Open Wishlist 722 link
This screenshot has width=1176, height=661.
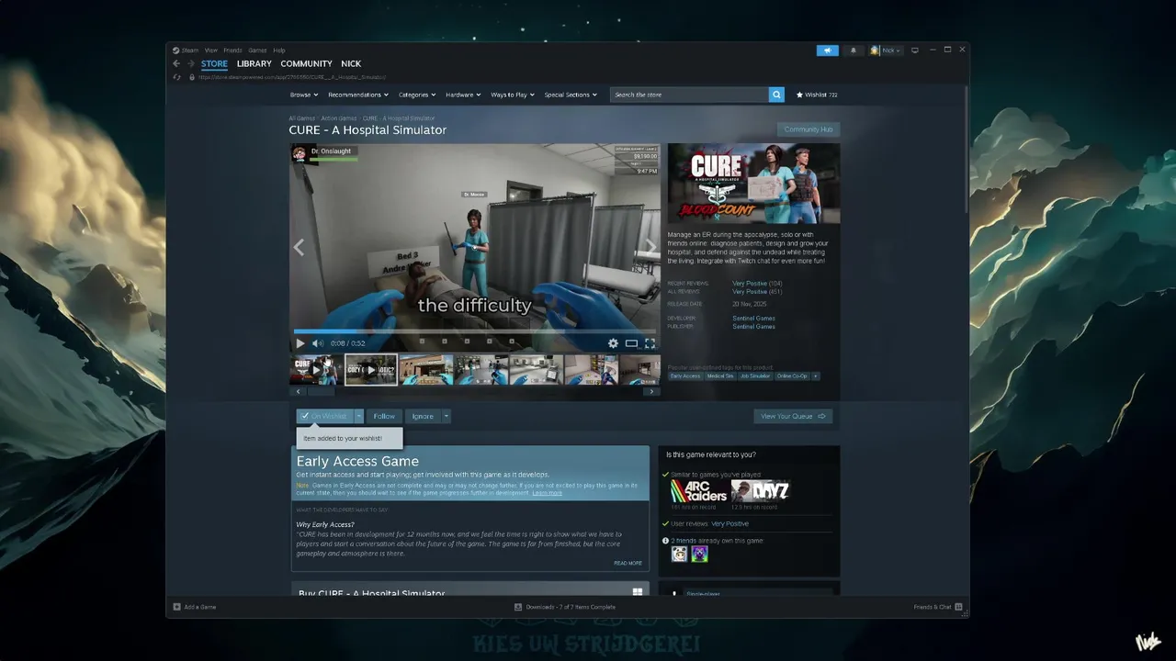click(817, 95)
